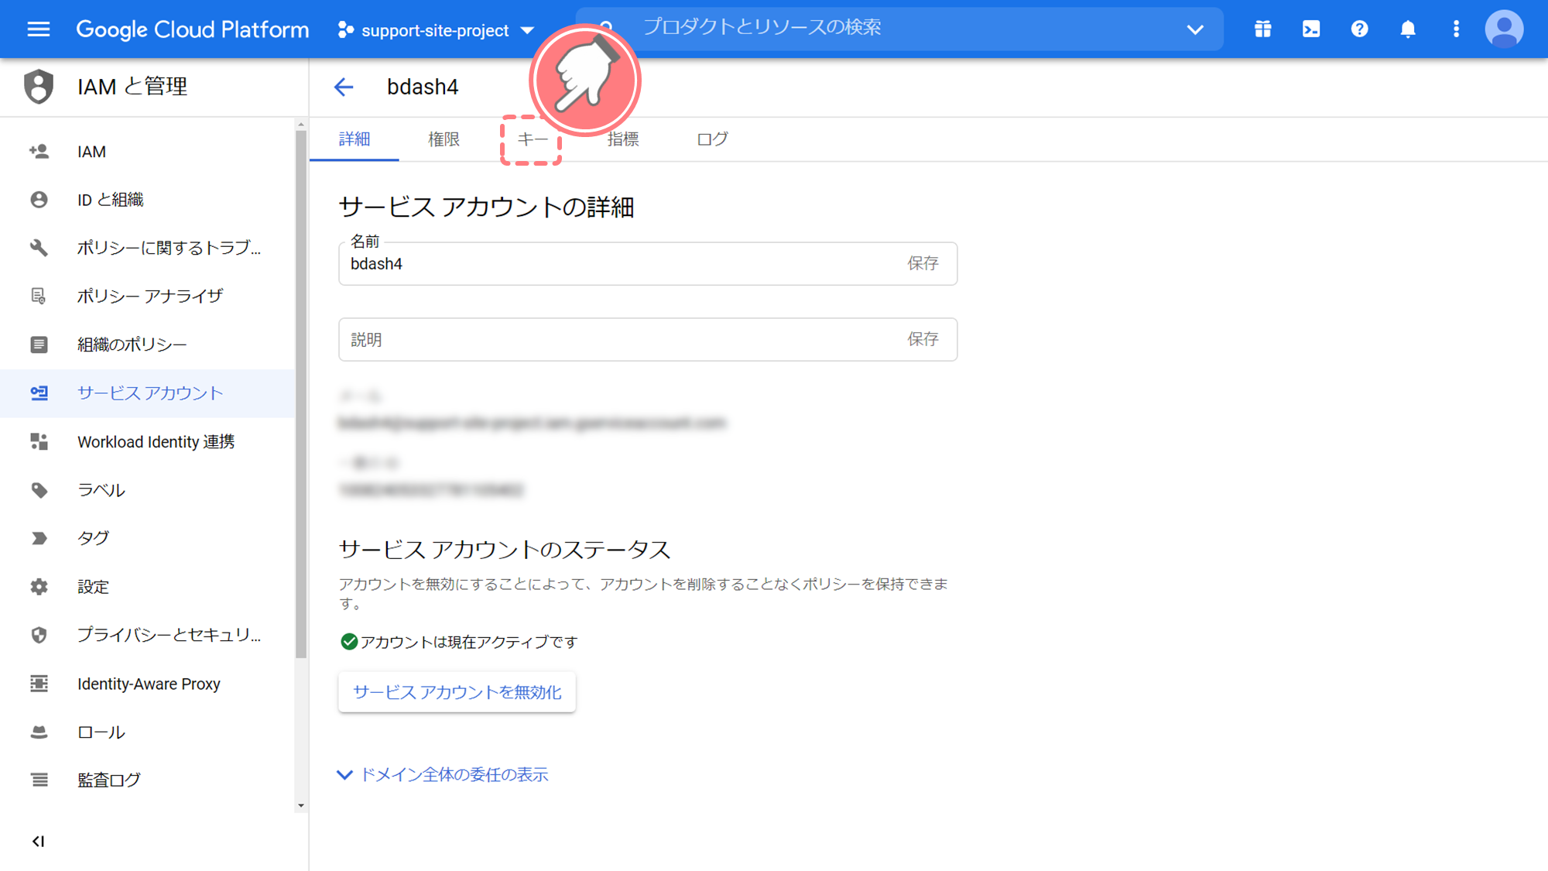Click the label tag icon
The width and height of the screenshot is (1548, 871).
click(39, 490)
